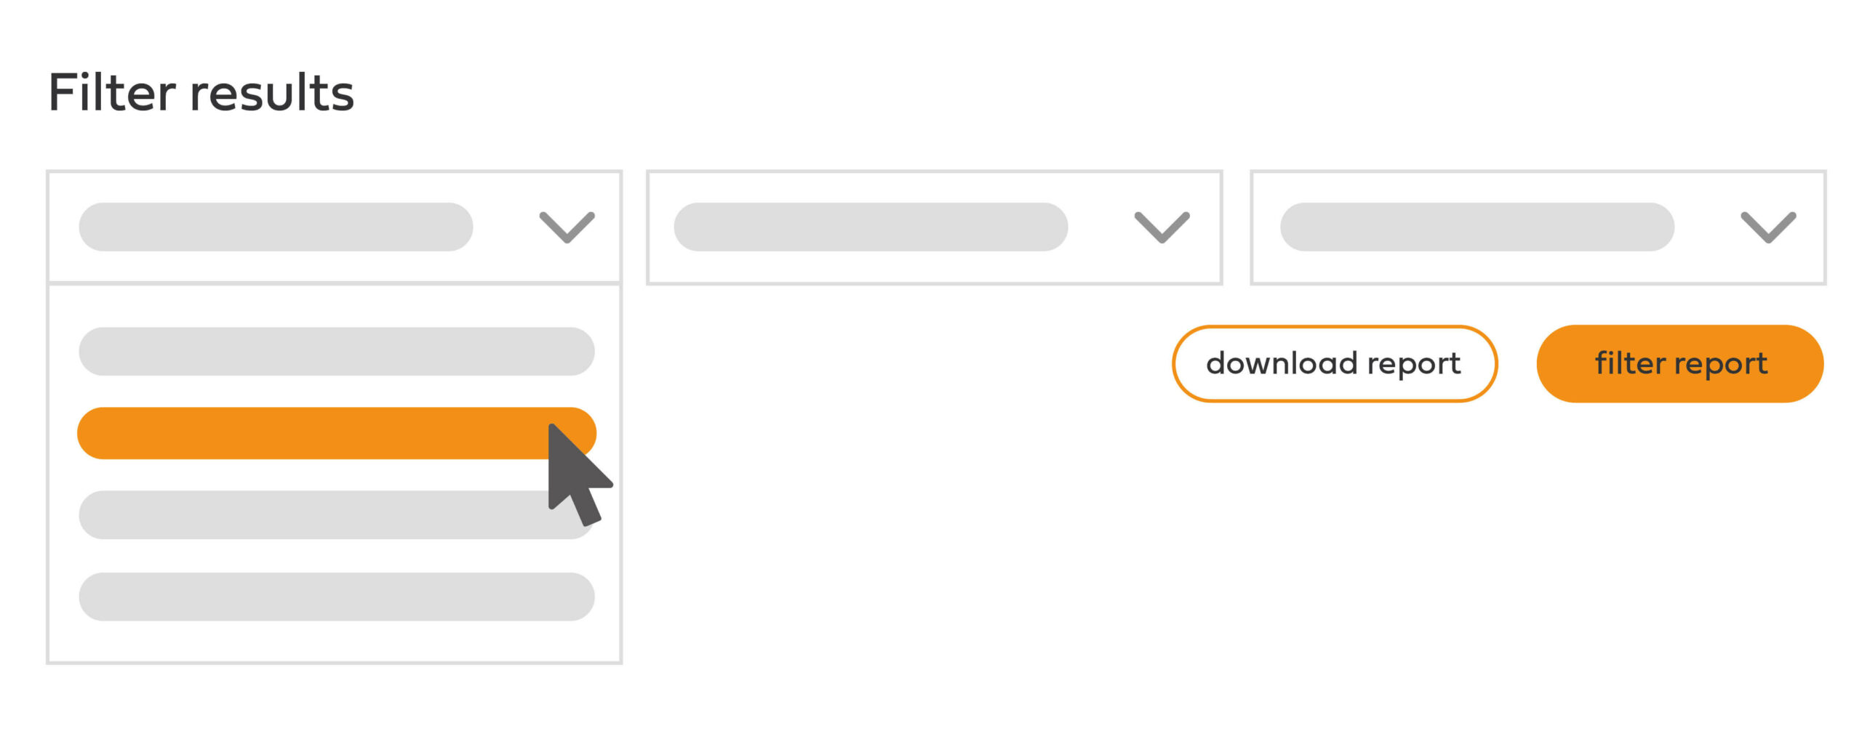The width and height of the screenshot is (1862, 744).
Task: Click the word "Filter" in the heading
Action: (112, 93)
